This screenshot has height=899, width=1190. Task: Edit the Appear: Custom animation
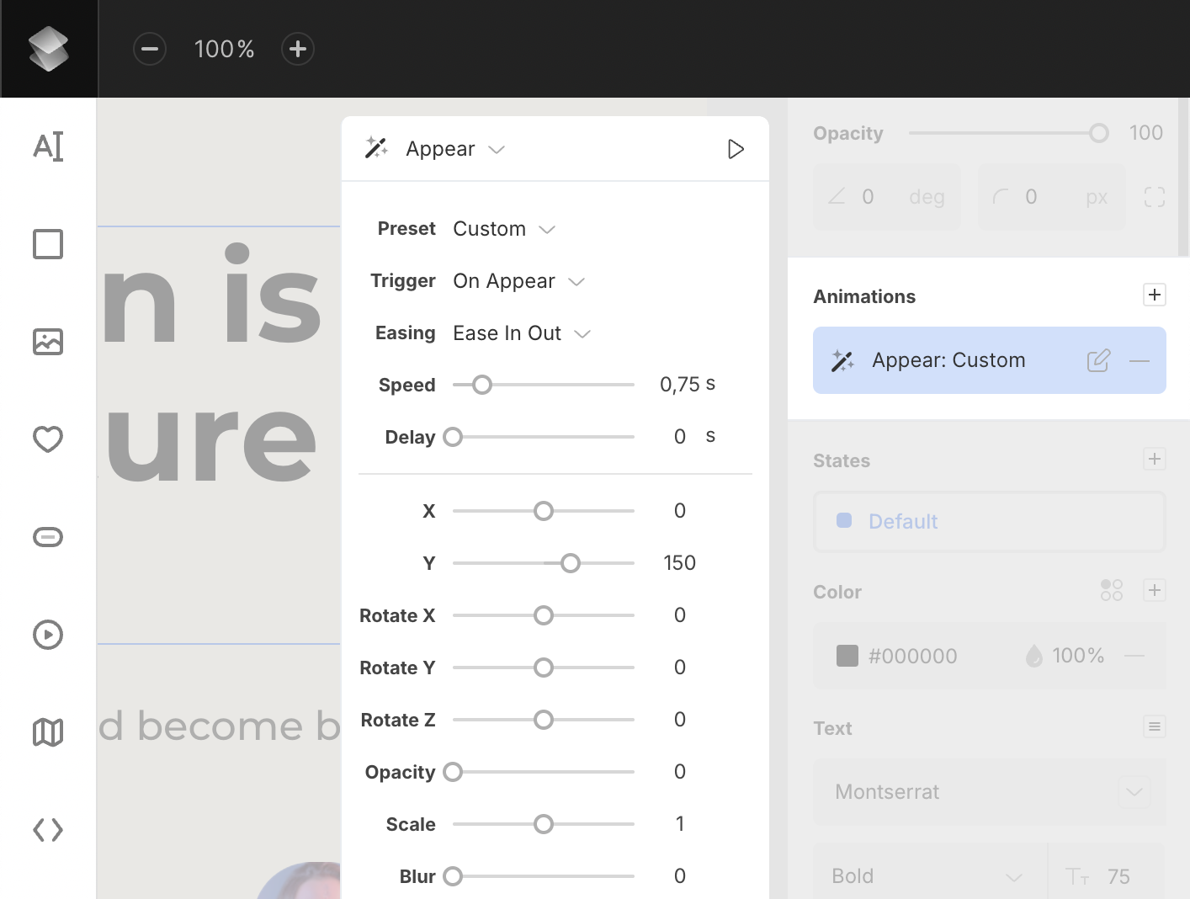click(x=1098, y=360)
